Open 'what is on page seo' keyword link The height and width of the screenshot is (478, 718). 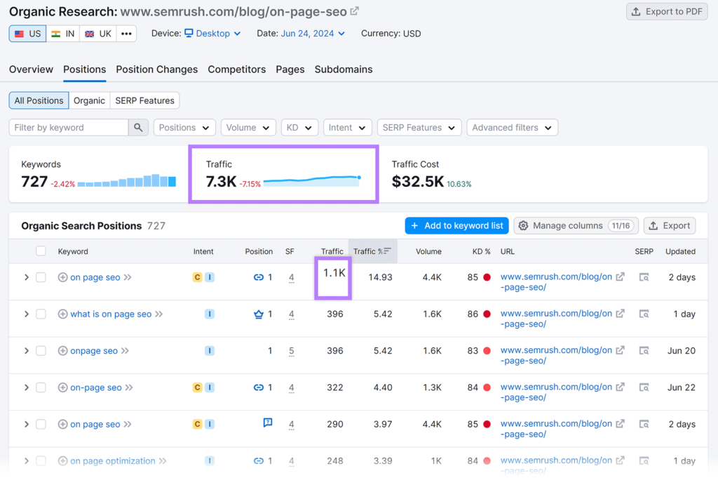click(x=111, y=314)
